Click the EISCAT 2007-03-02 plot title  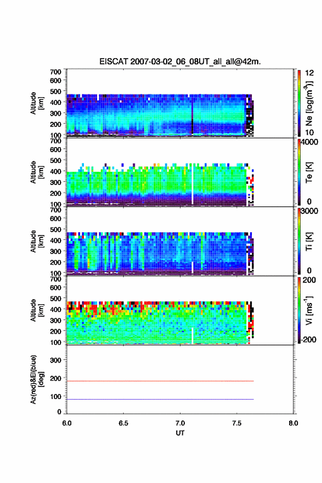(180, 61)
